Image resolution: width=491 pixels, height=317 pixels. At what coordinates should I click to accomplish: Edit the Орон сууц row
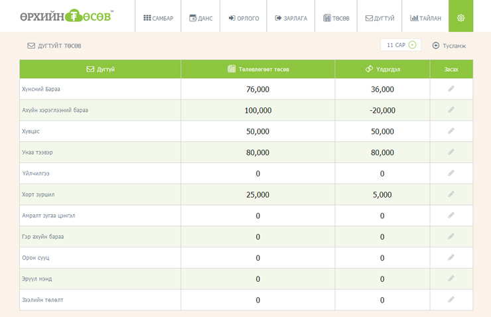[451, 257]
